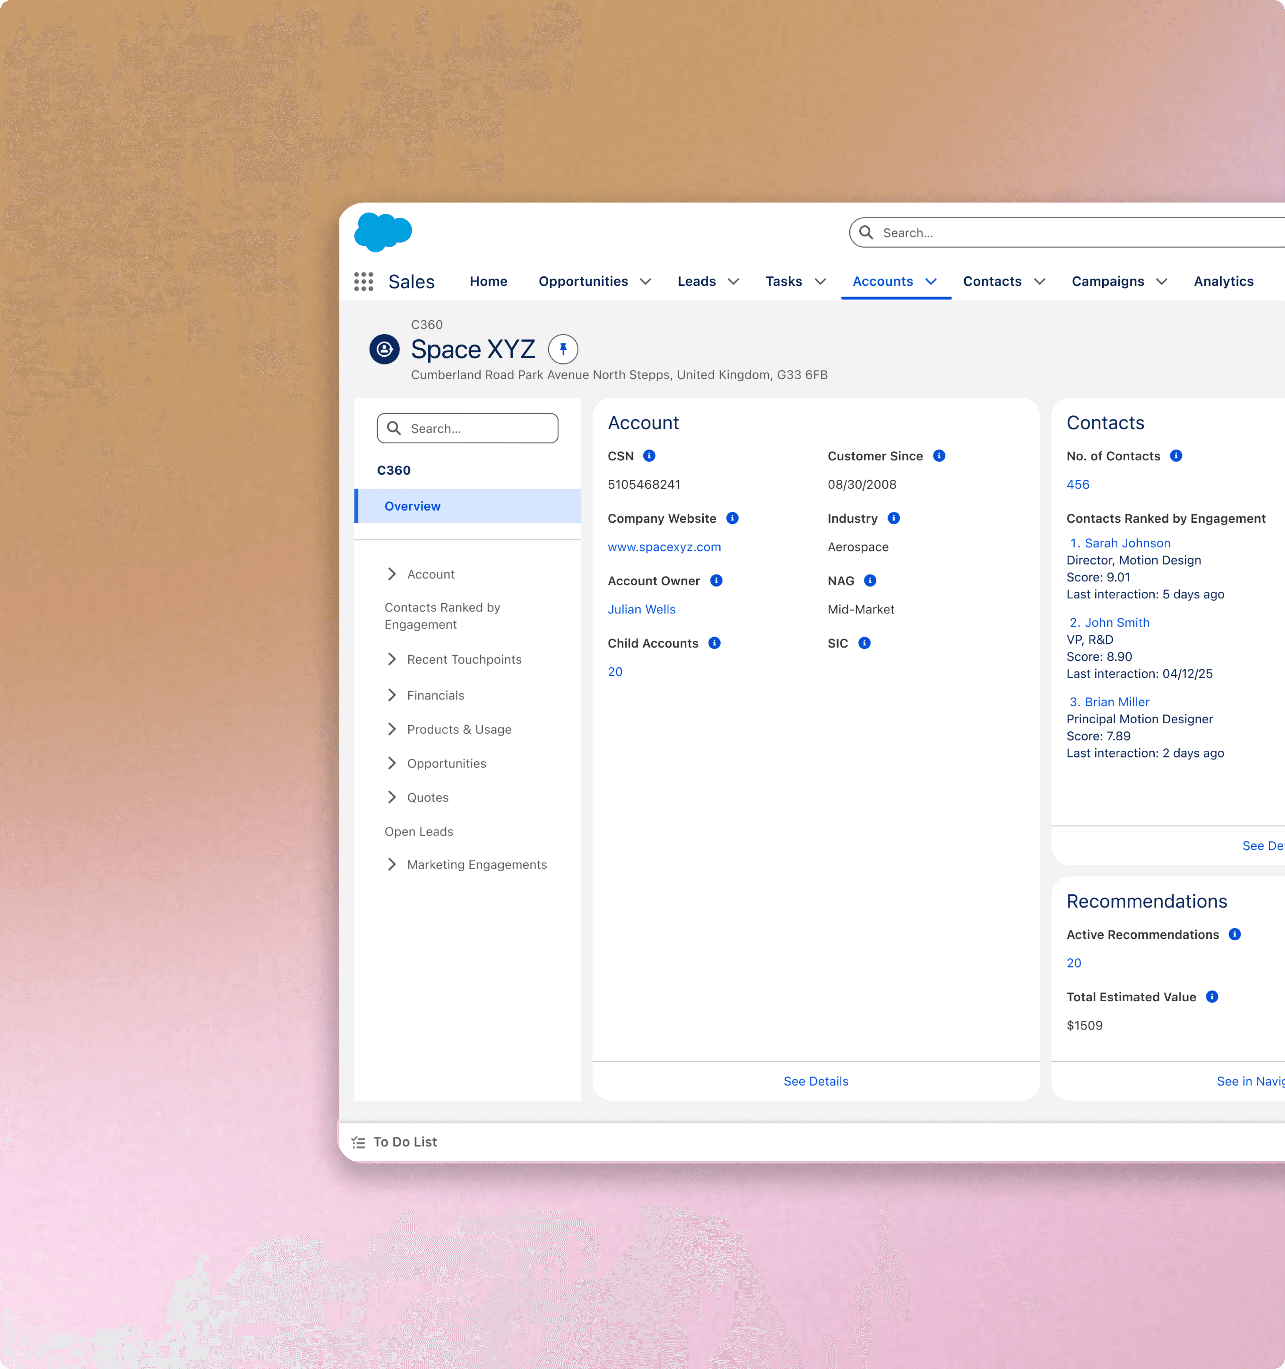Expand the Financials sidebar section
The width and height of the screenshot is (1285, 1369).
click(x=392, y=696)
